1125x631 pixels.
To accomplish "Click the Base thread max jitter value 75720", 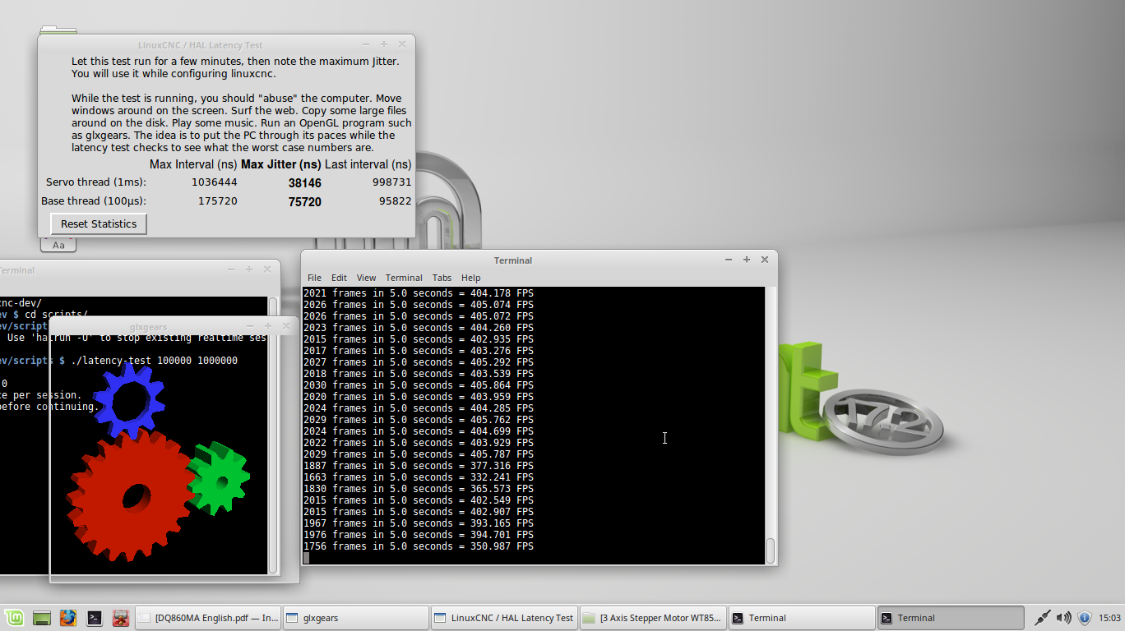I will pos(304,202).
